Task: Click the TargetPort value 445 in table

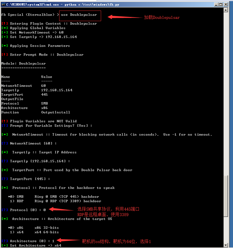Action: (44, 95)
